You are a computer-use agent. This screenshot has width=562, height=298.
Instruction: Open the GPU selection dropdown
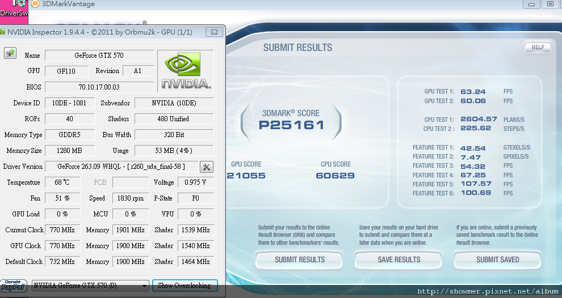90,286
